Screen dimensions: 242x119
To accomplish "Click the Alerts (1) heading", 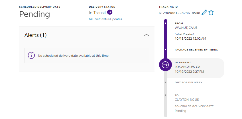I will (35, 35).
